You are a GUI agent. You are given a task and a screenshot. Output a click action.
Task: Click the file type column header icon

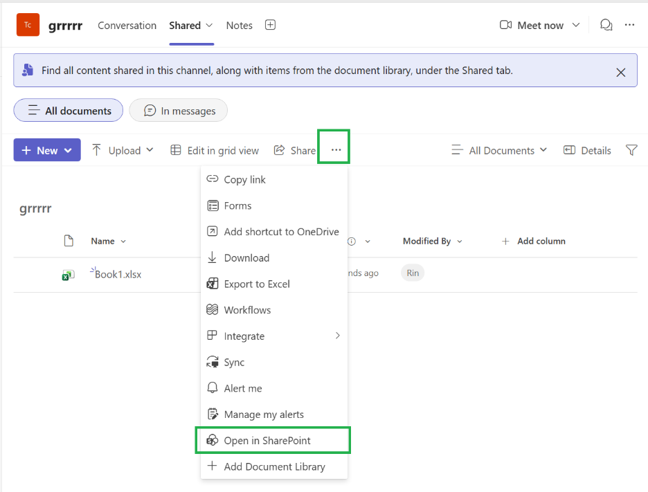69,241
